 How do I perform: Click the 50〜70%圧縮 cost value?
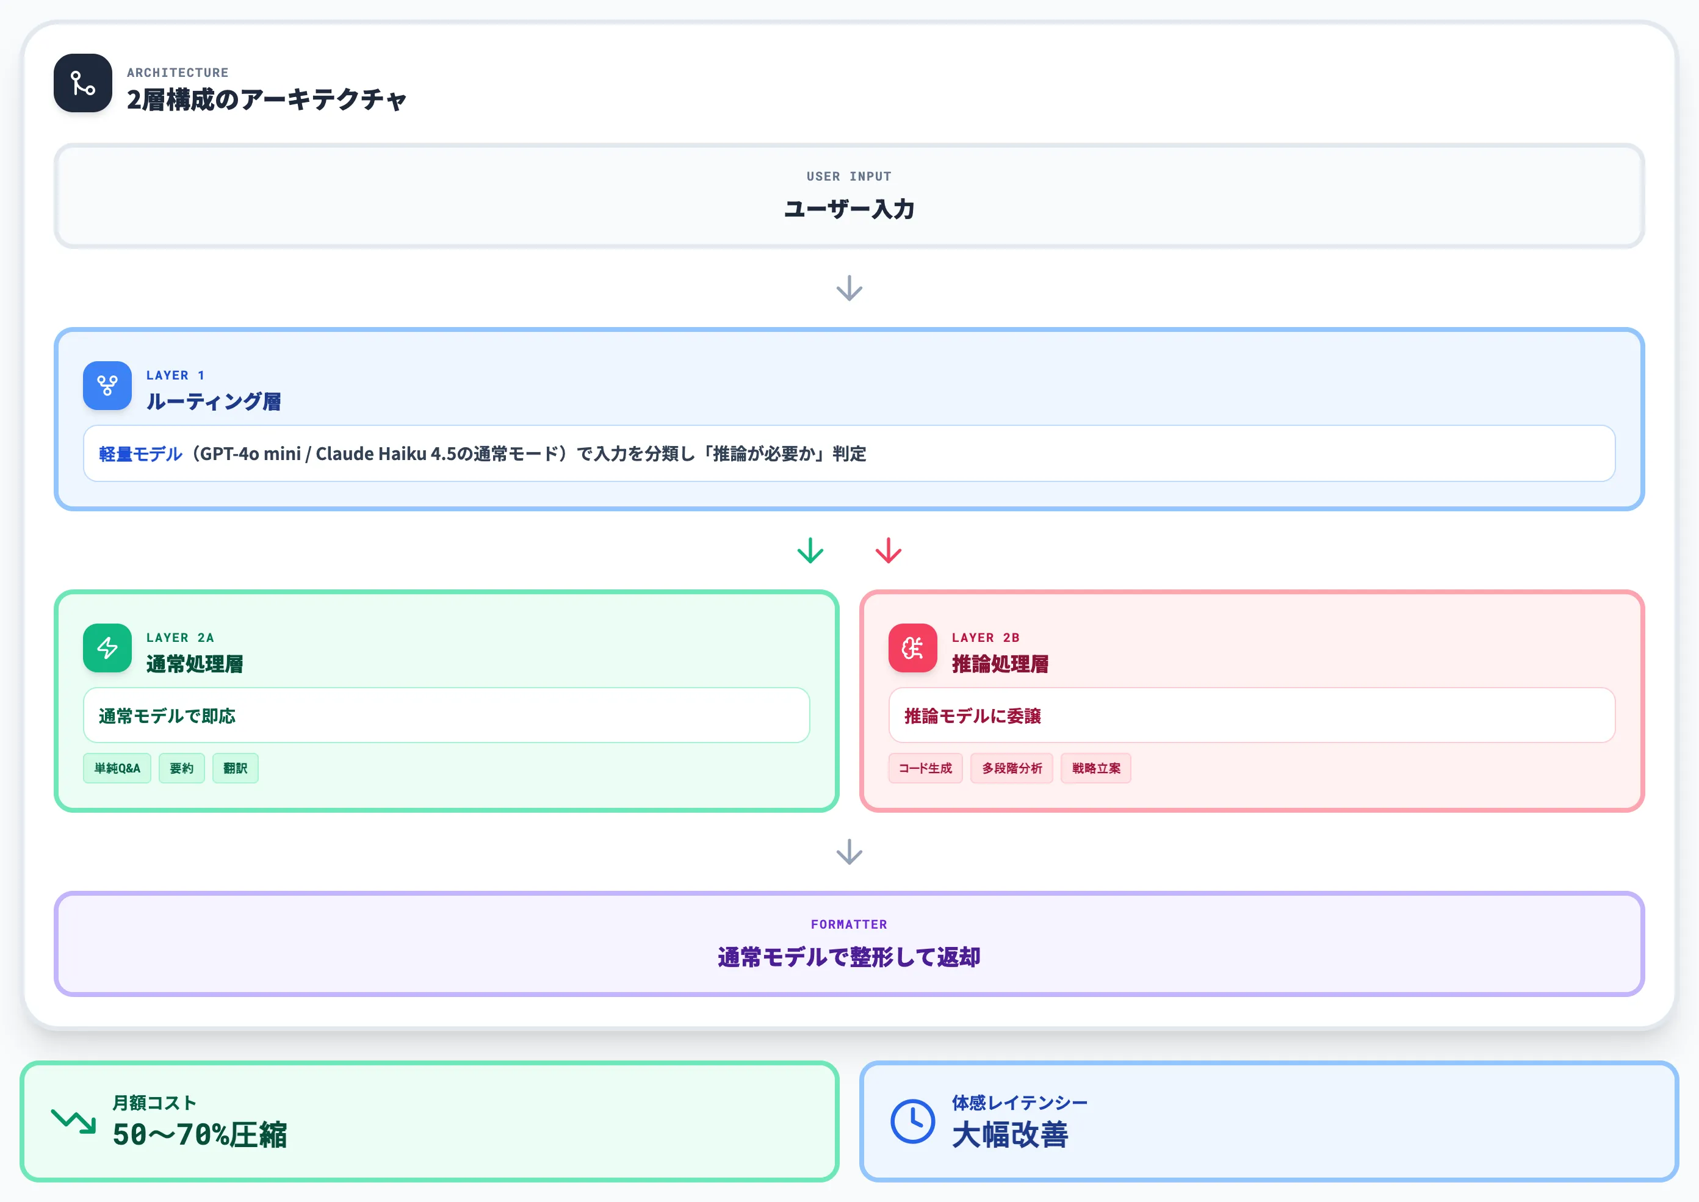[199, 1135]
